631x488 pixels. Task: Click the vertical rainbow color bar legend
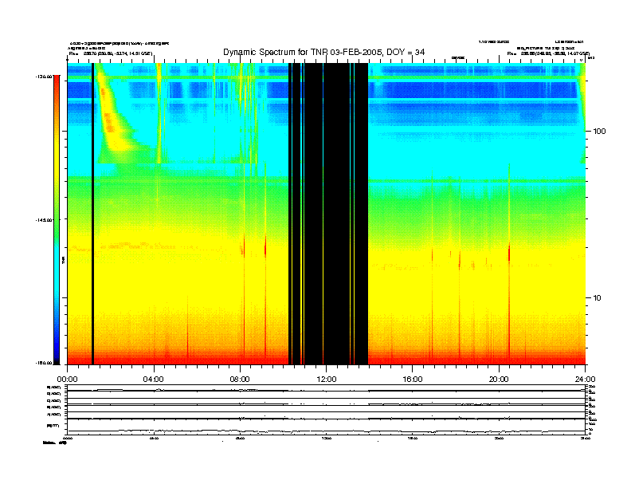[x=57, y=220]
